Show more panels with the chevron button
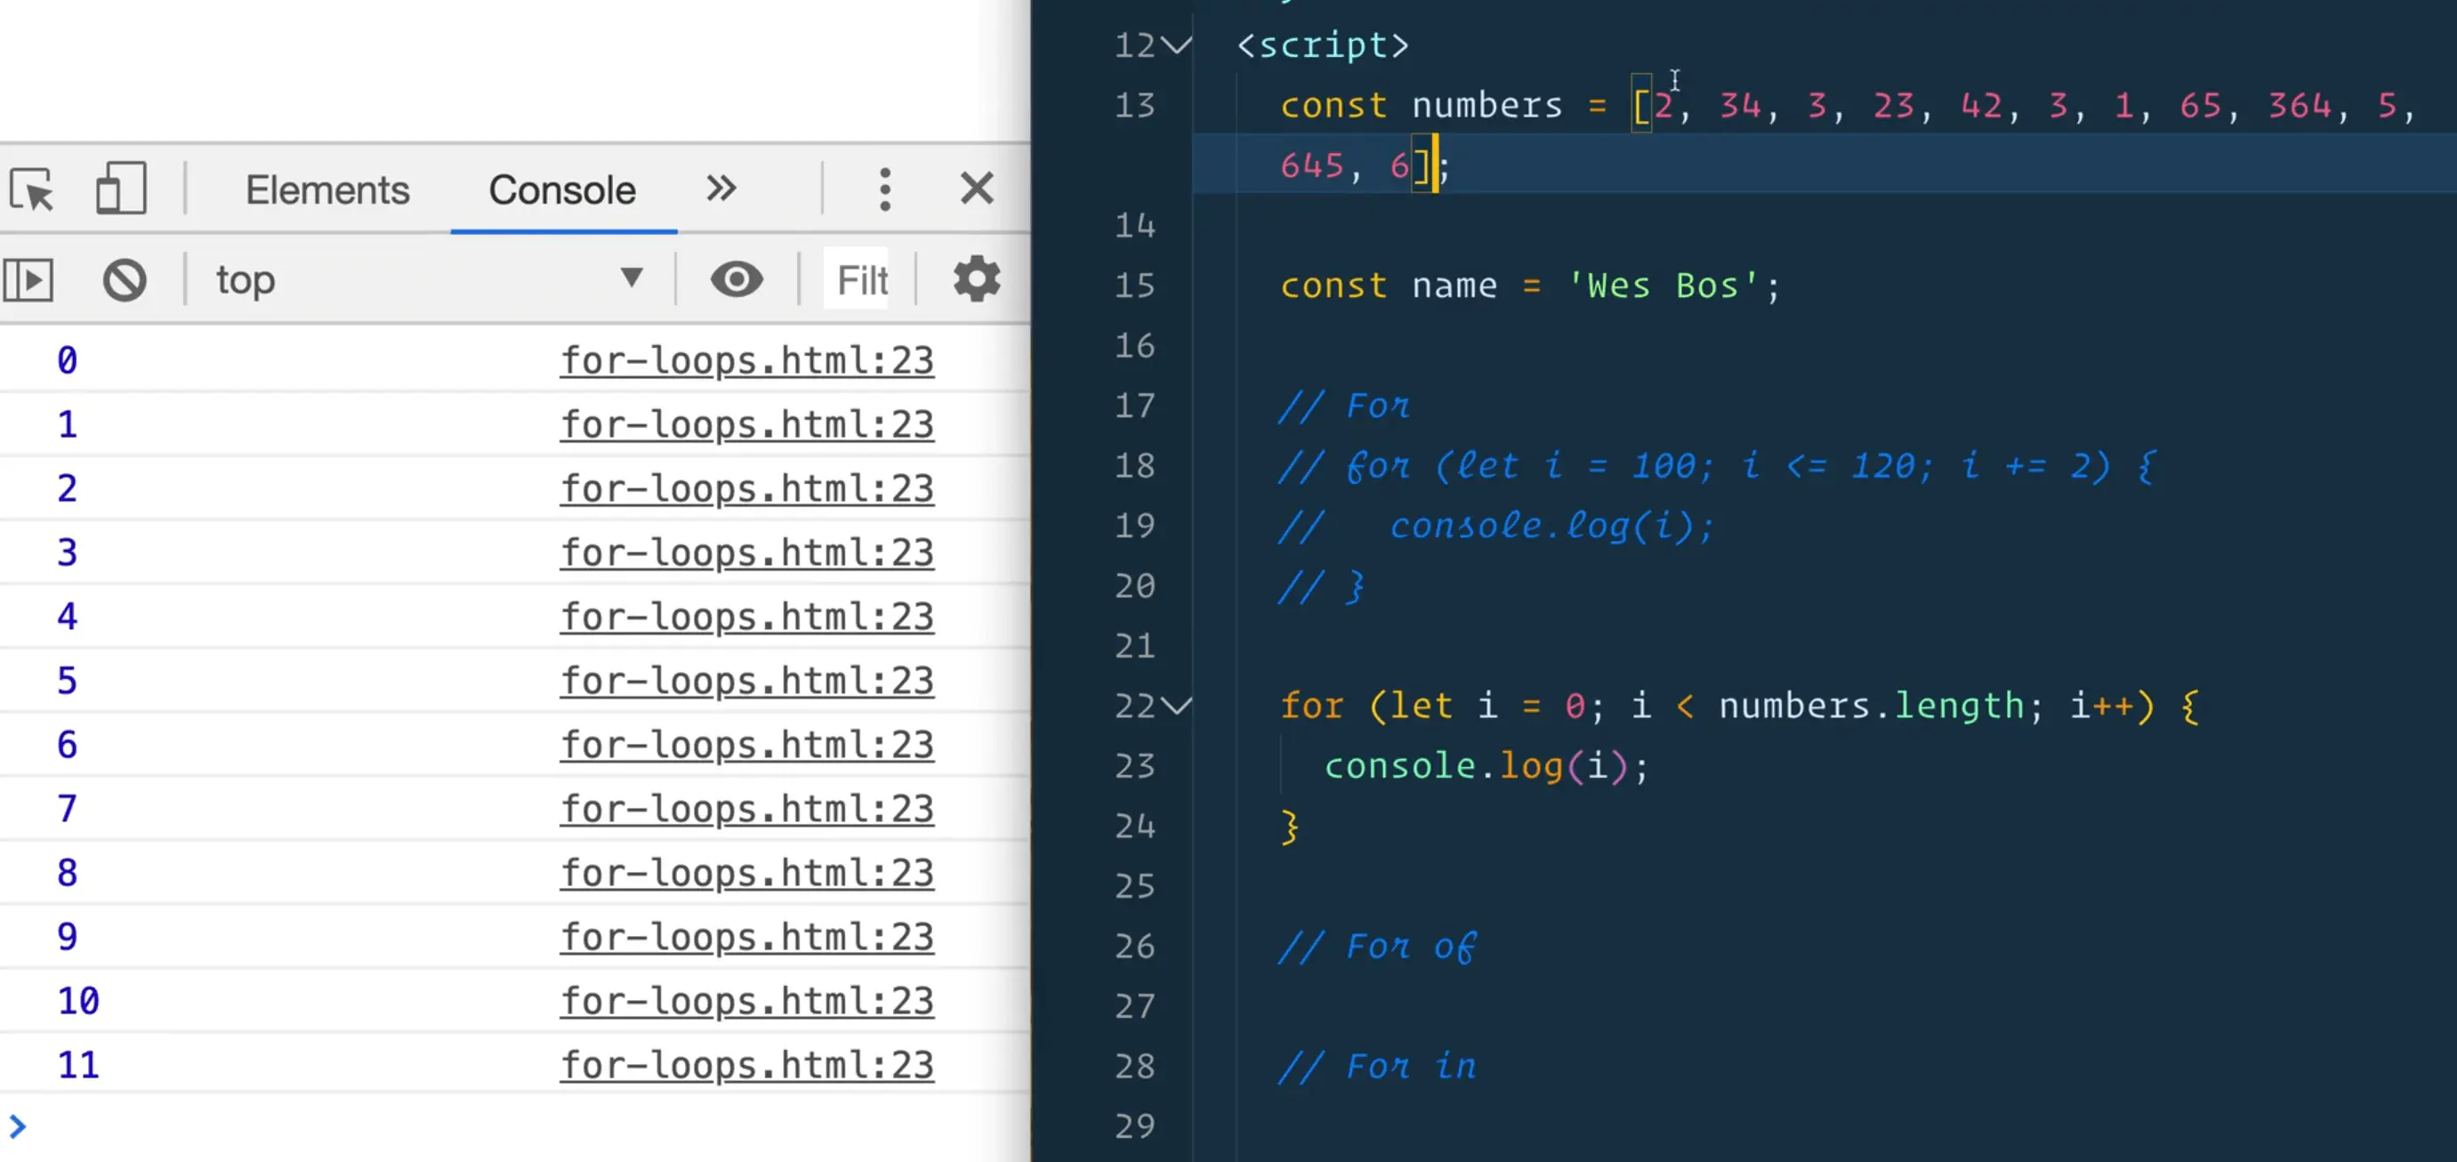2457x1162 pixels. click(721, 189)
